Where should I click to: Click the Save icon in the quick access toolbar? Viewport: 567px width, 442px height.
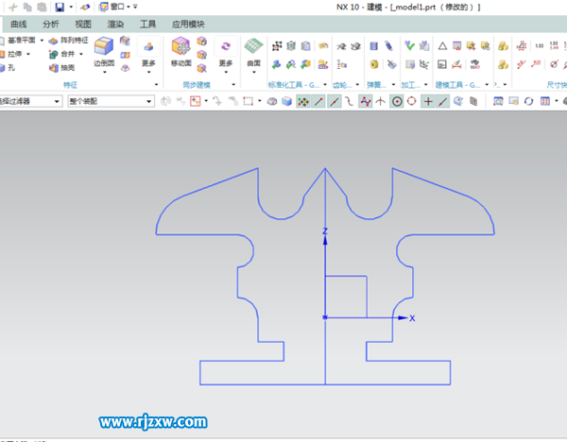coord(59,7)
